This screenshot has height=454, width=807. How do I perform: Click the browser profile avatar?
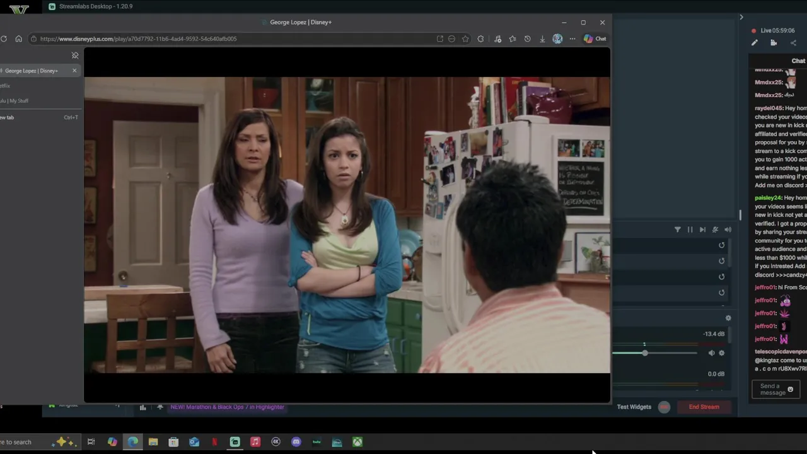557,38
